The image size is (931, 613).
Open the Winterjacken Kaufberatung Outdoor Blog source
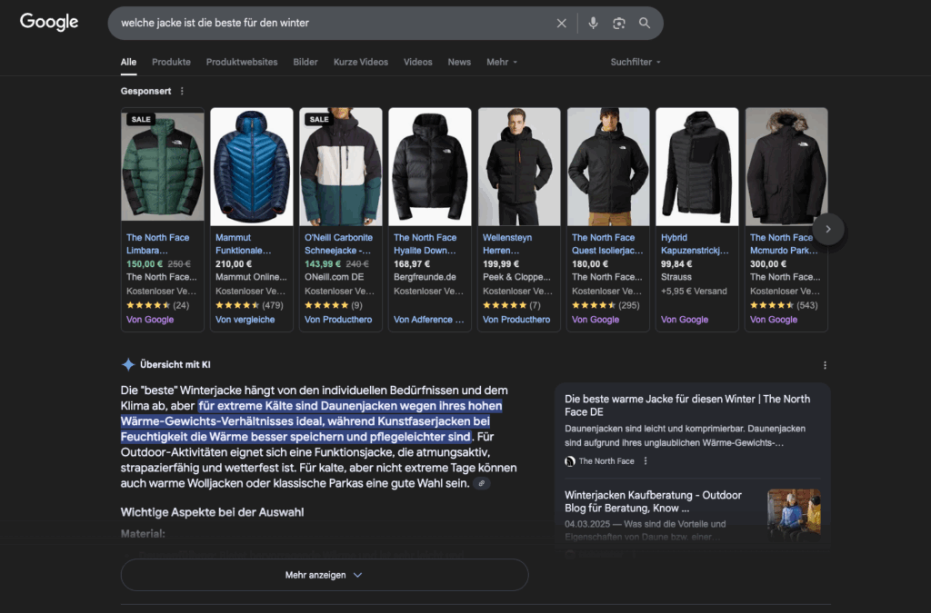[x=653, y=501]
